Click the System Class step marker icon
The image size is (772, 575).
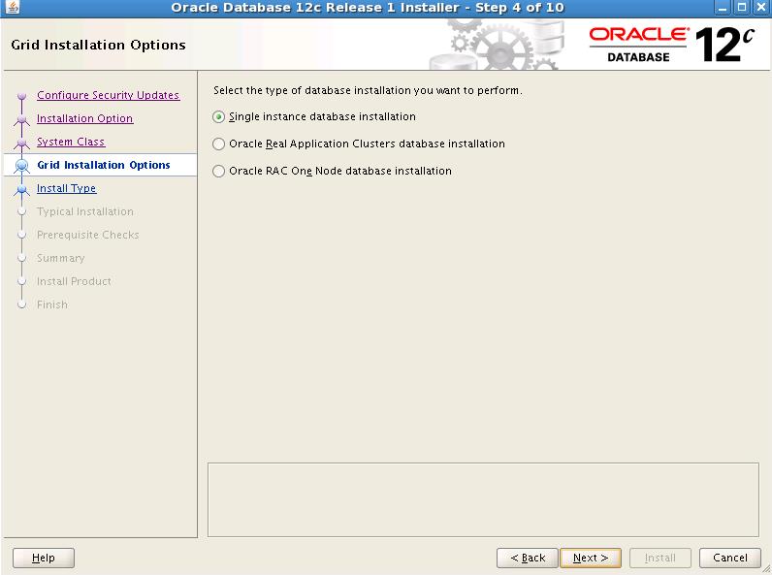click(21, 143)
